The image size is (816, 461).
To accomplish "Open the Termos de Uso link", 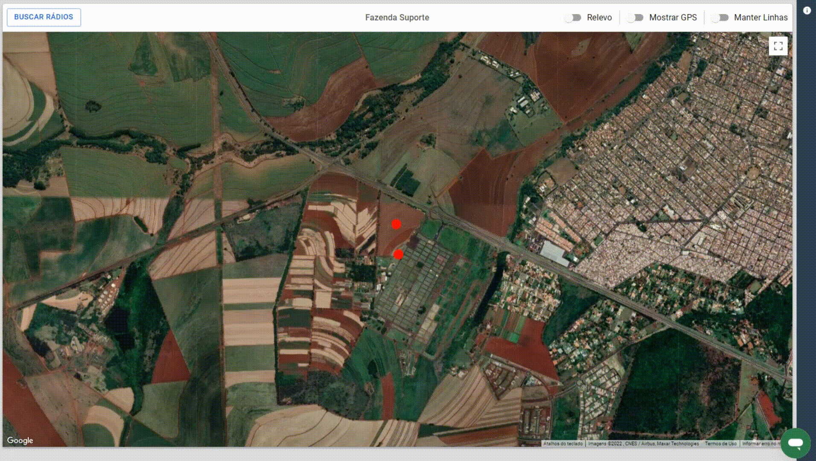I will click(720, 443).
